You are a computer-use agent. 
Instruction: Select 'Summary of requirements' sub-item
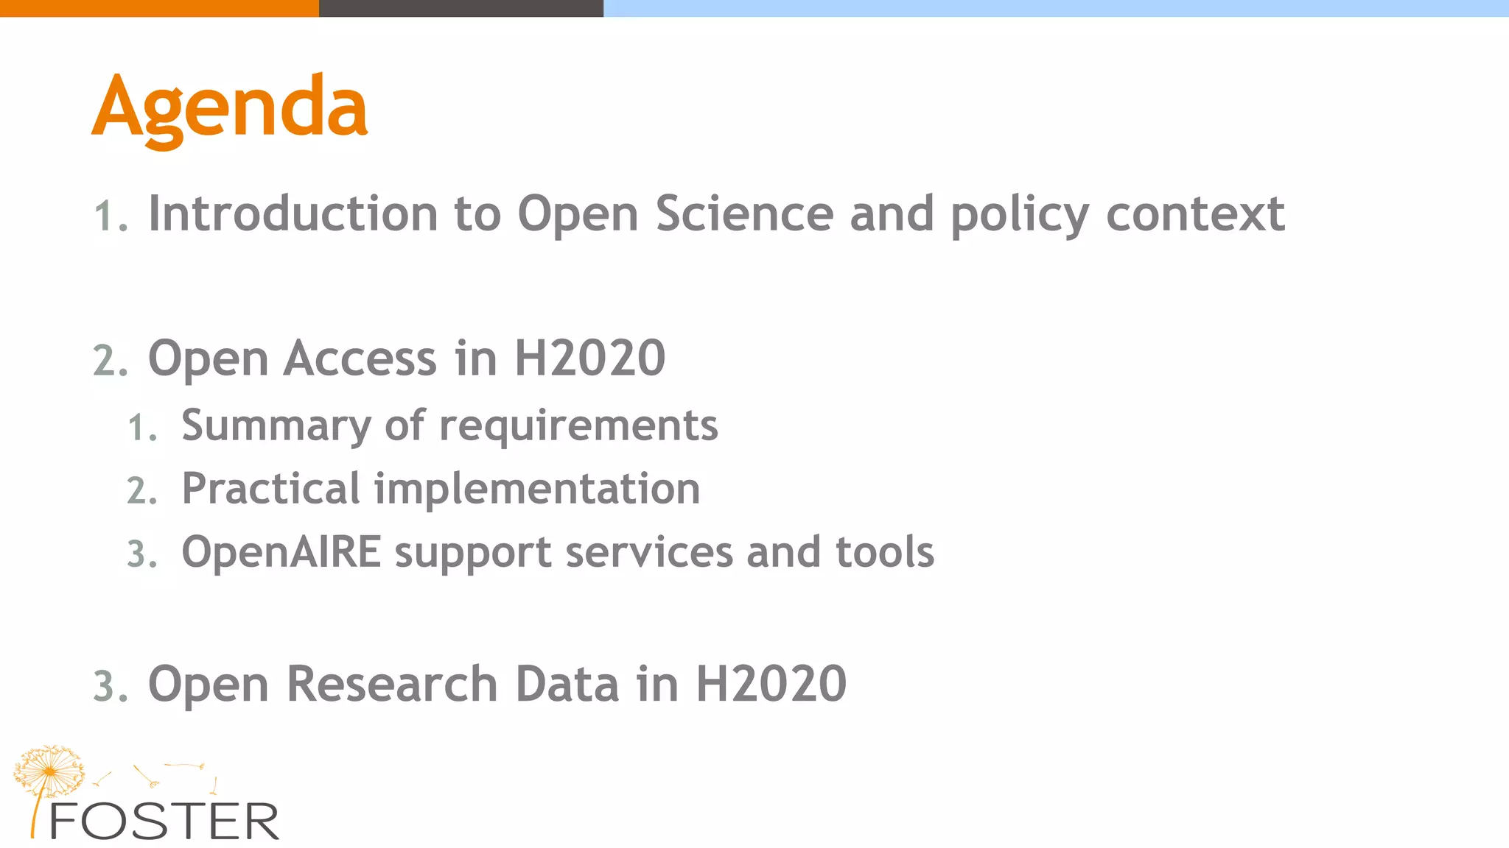tap(449, 425)
